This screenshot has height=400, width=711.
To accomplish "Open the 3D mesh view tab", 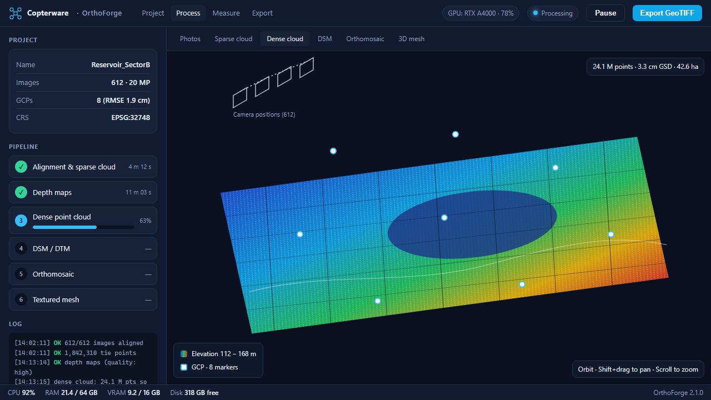I will point(412,39).
